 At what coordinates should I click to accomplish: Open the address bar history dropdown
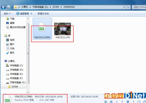124,7
